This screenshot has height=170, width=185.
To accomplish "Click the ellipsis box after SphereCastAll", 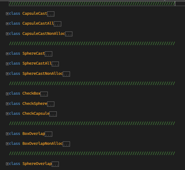I will [x=55, y=64].
